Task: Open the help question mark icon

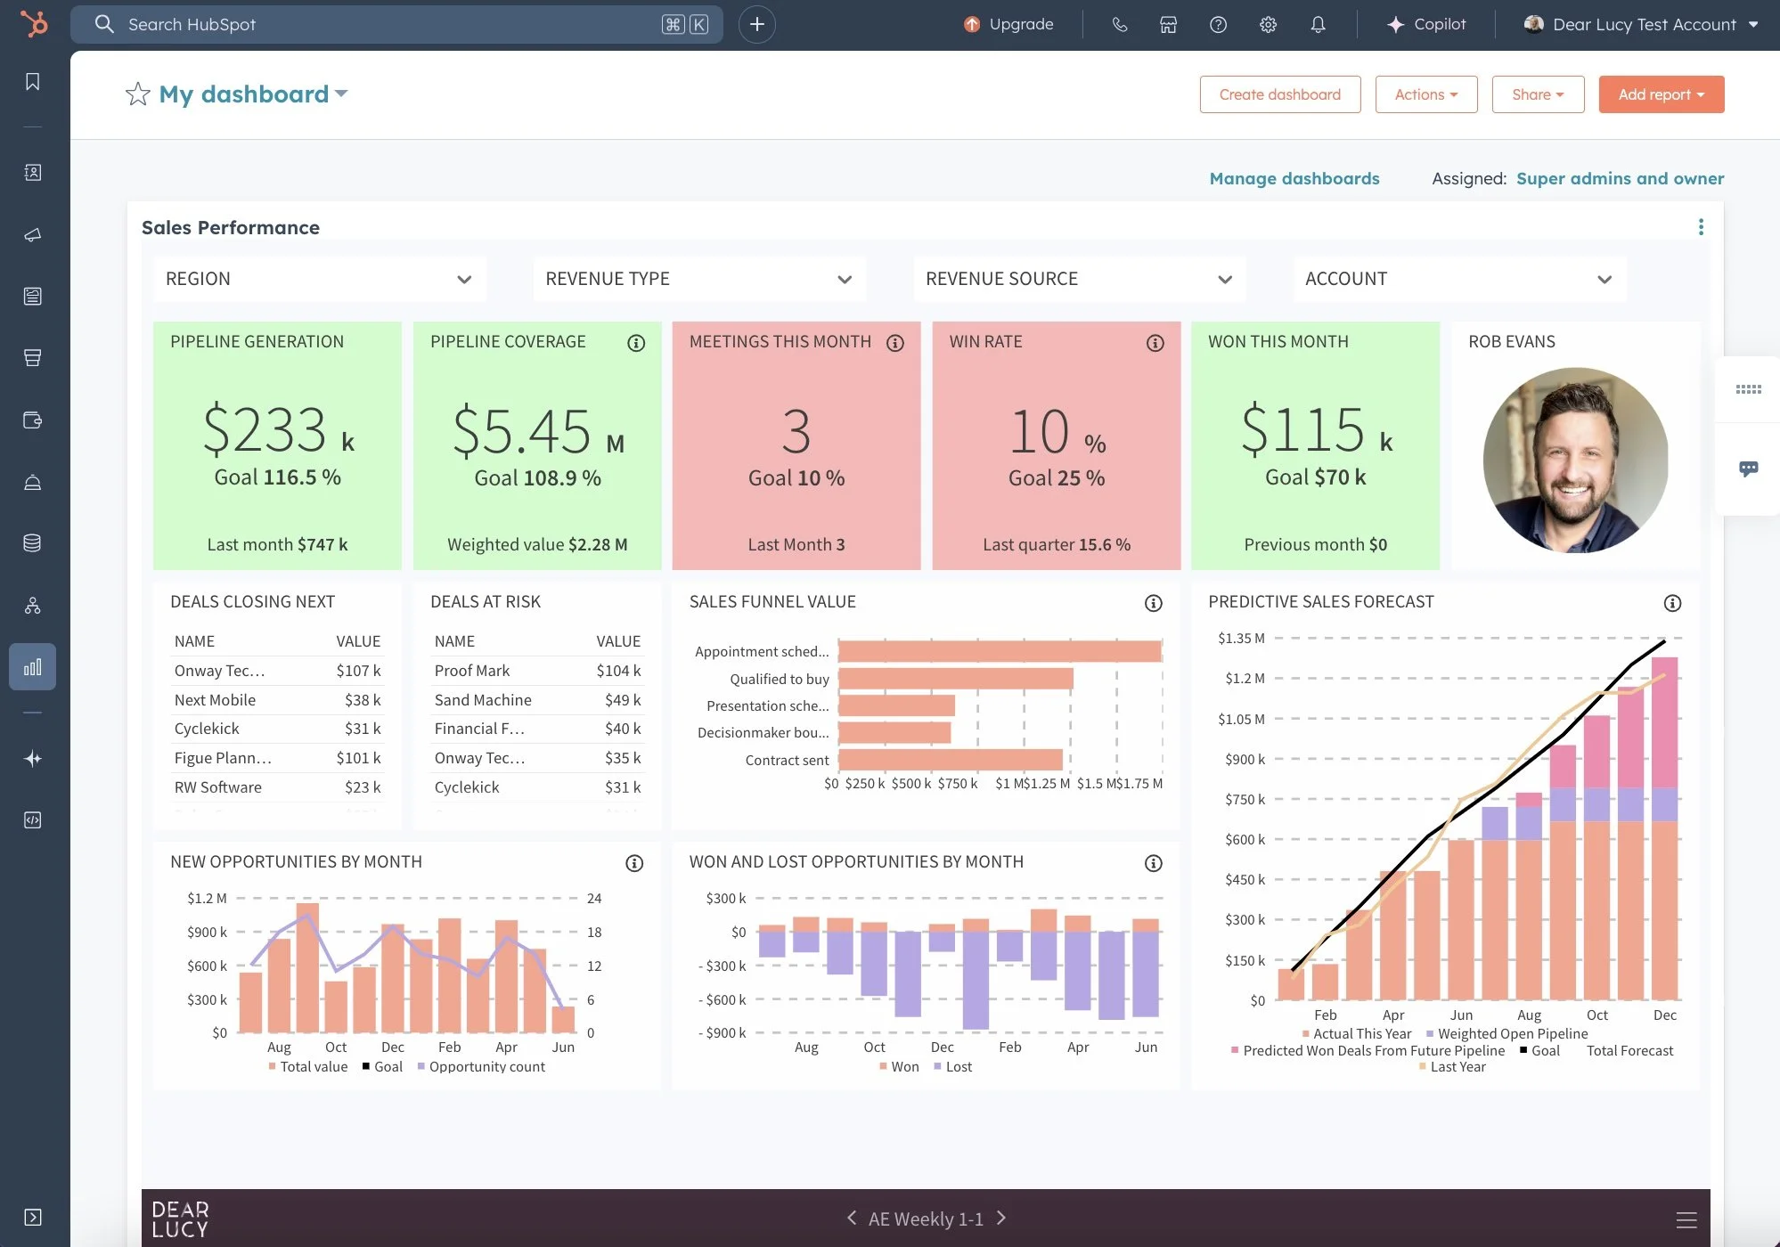Action: (x=1218, y=24)
